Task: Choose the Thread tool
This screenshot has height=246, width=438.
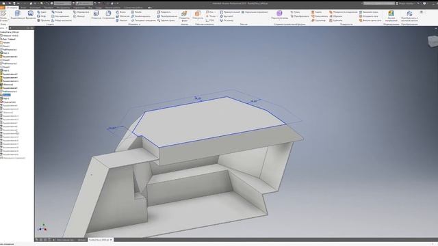Action: 136,12
